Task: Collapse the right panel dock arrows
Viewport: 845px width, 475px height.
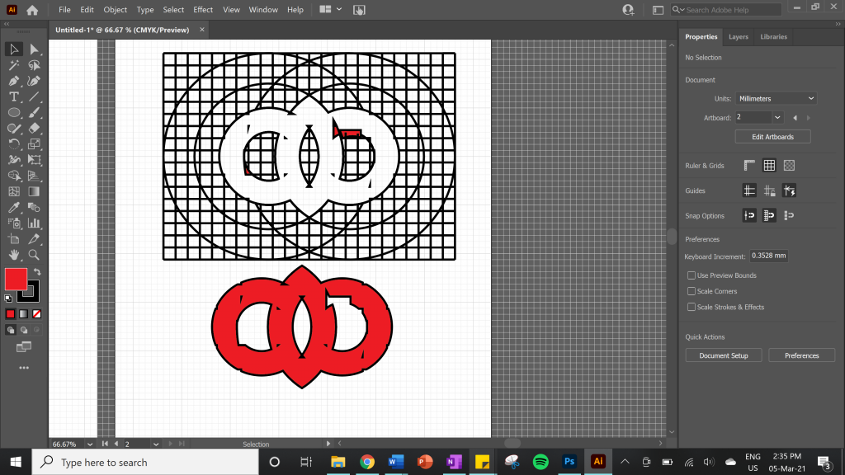Action: [x=838, y=24]
